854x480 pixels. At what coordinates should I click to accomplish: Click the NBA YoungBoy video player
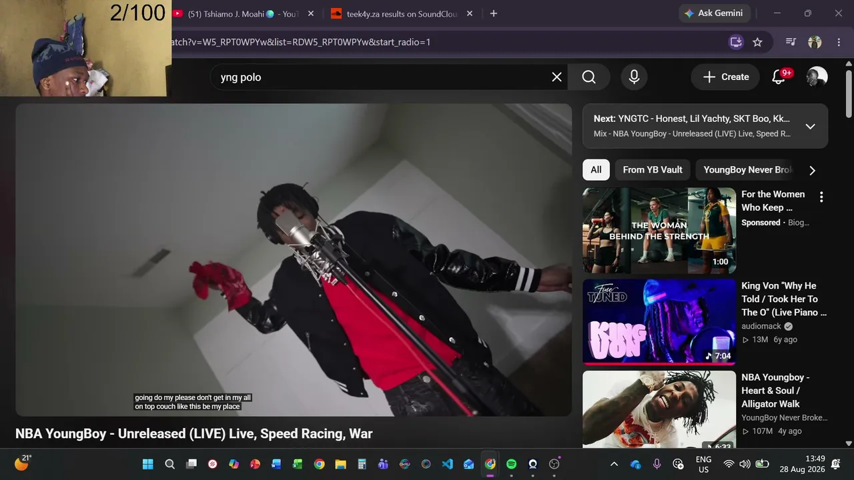tap(294, 260)
